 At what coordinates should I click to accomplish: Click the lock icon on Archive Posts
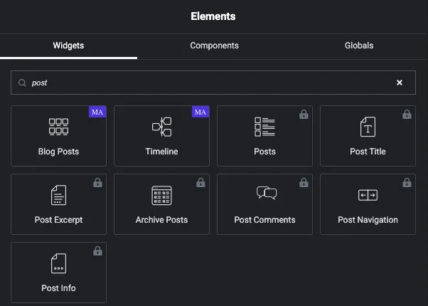coord(200,182)
